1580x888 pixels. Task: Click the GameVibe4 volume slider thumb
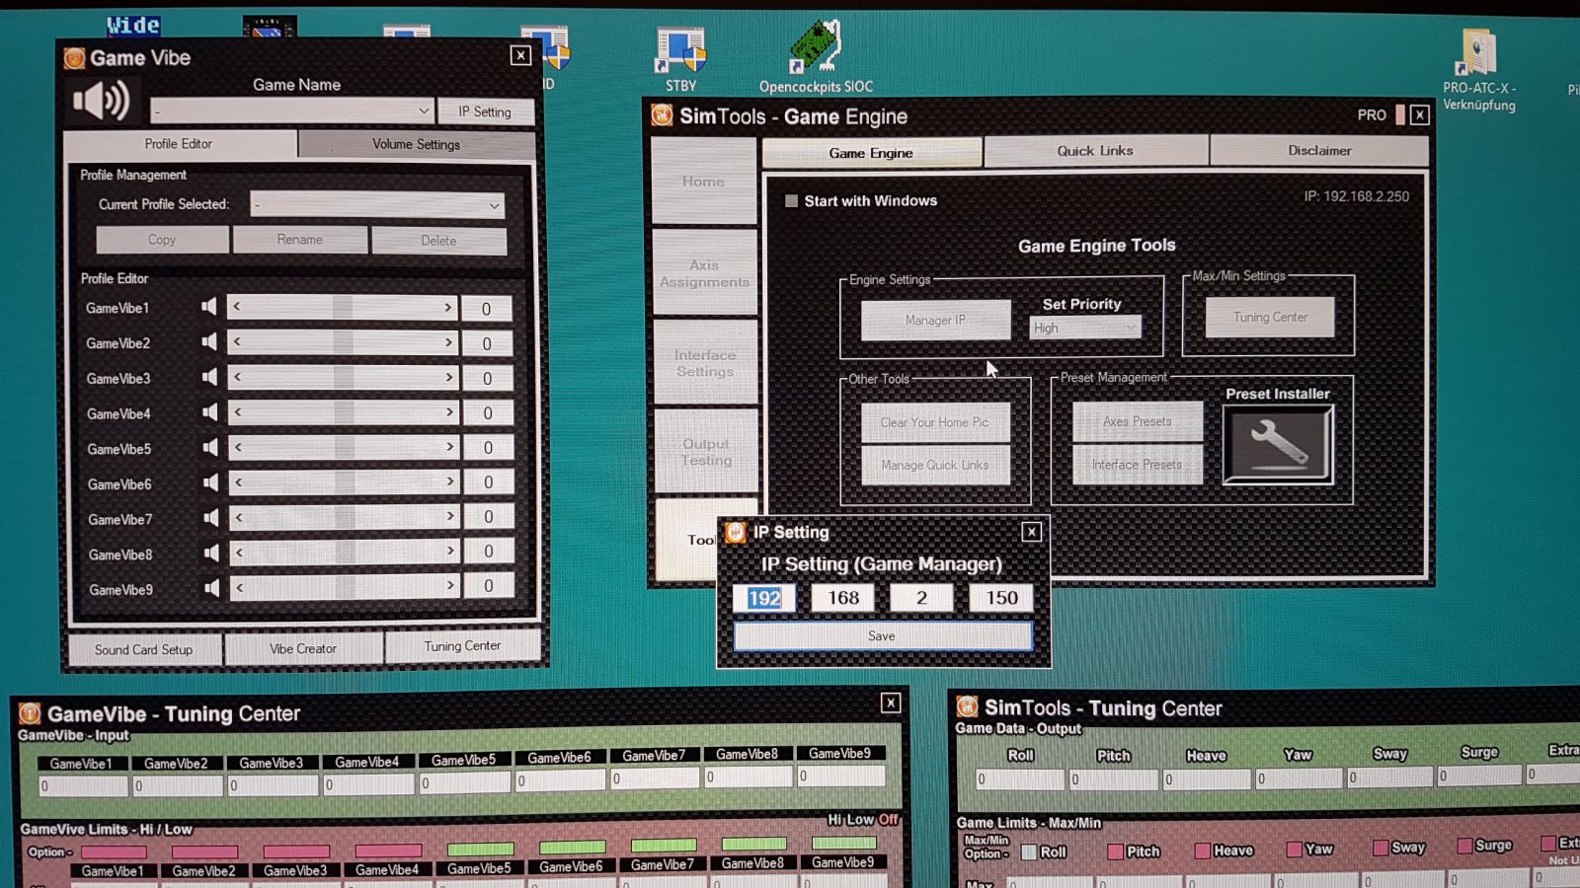[x=344, y=411]
